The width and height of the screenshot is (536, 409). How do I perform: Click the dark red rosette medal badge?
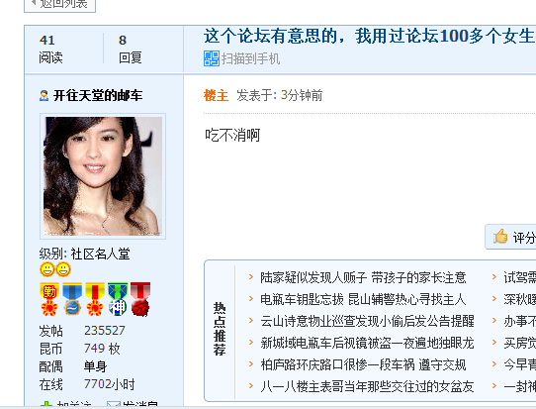pos(140,299)
